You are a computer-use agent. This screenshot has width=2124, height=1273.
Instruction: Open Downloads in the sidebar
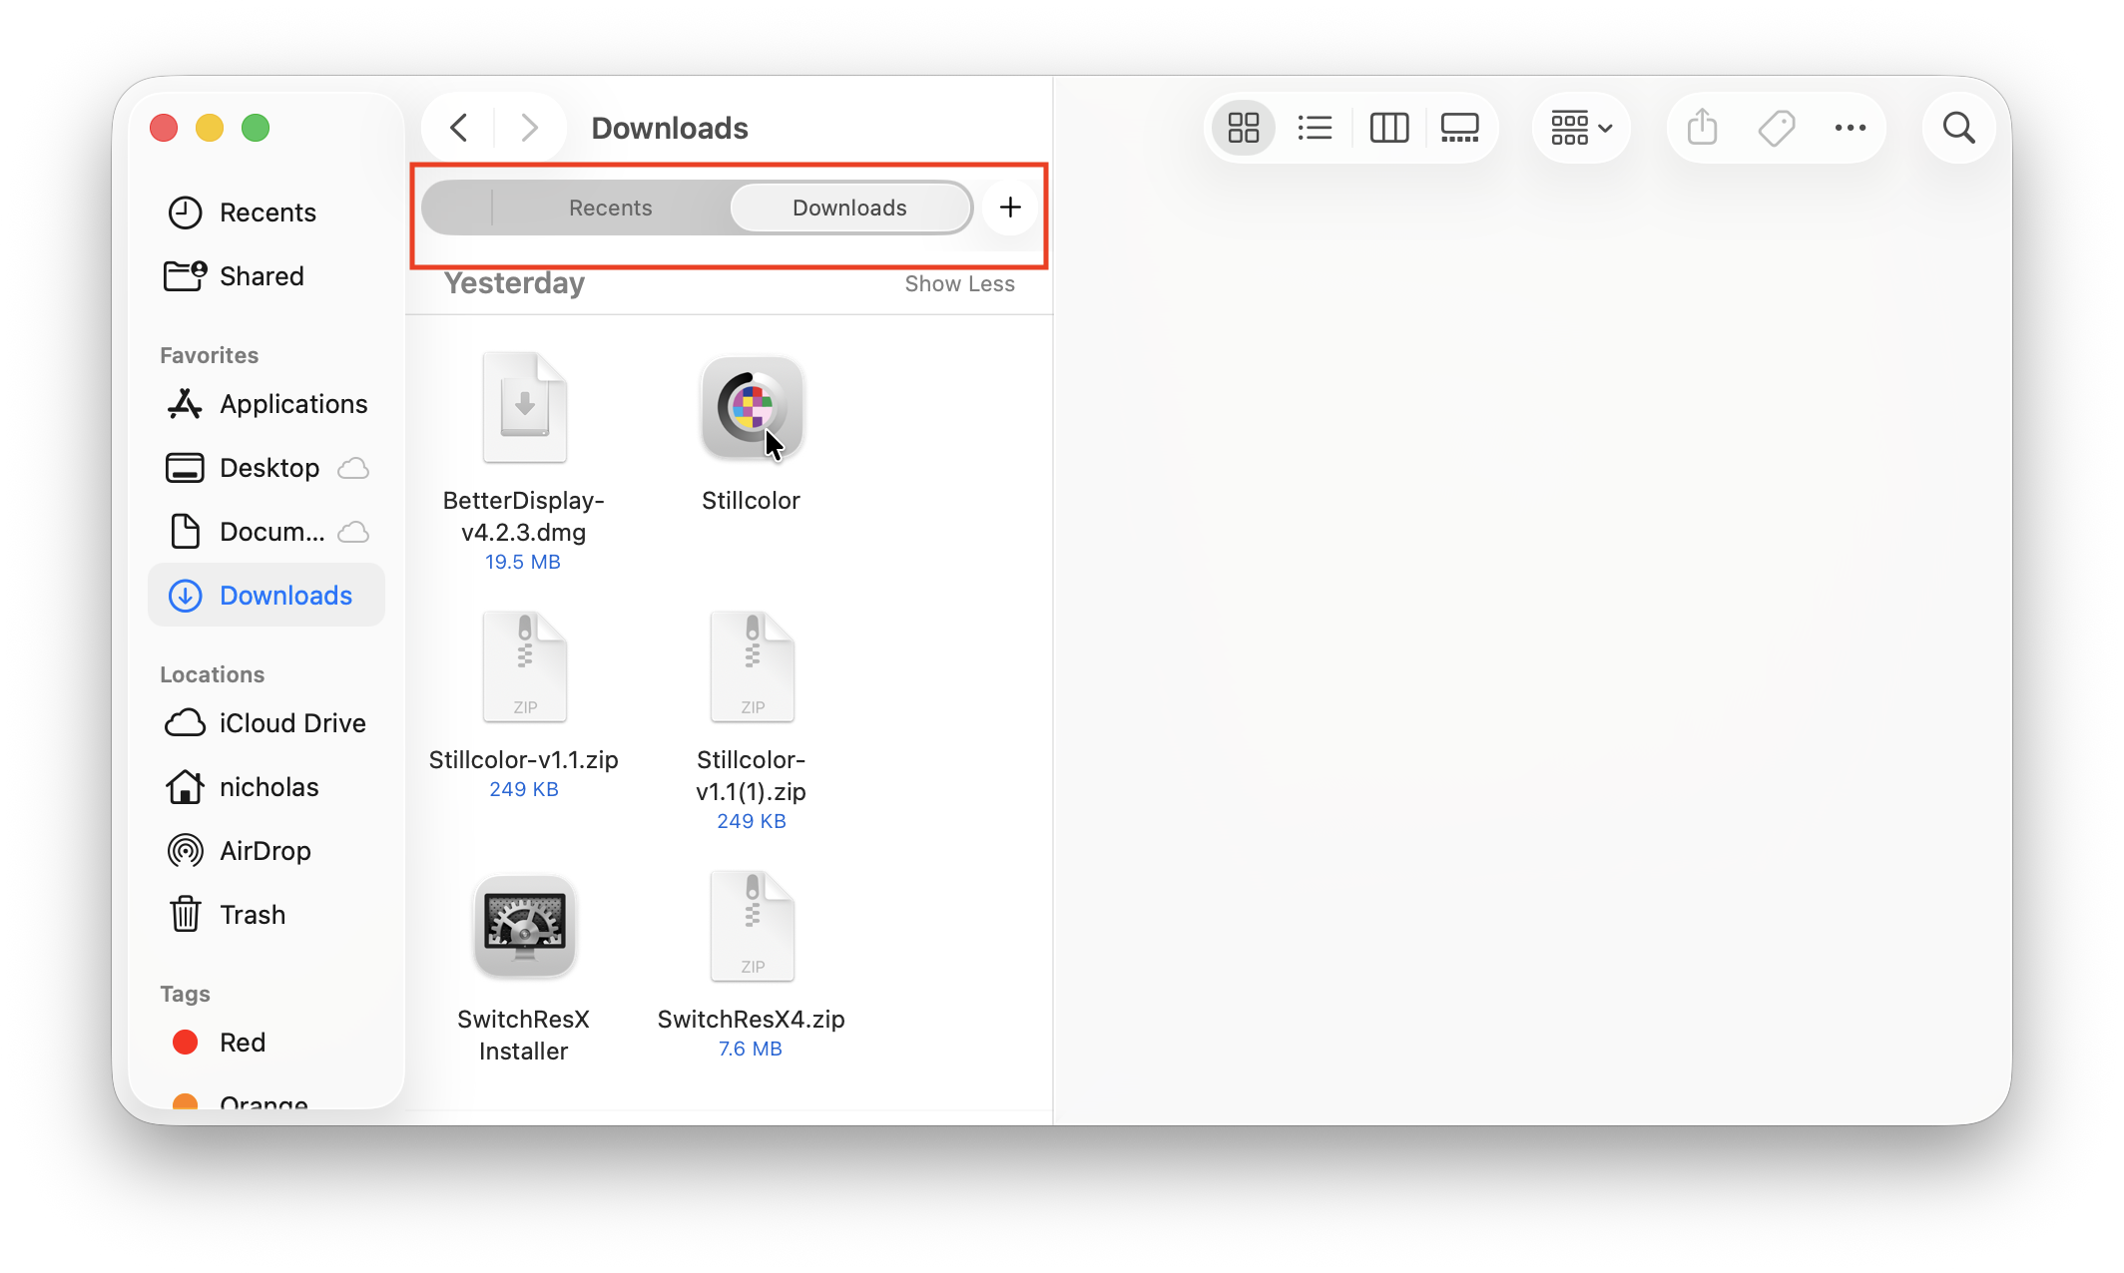point(266,596)
